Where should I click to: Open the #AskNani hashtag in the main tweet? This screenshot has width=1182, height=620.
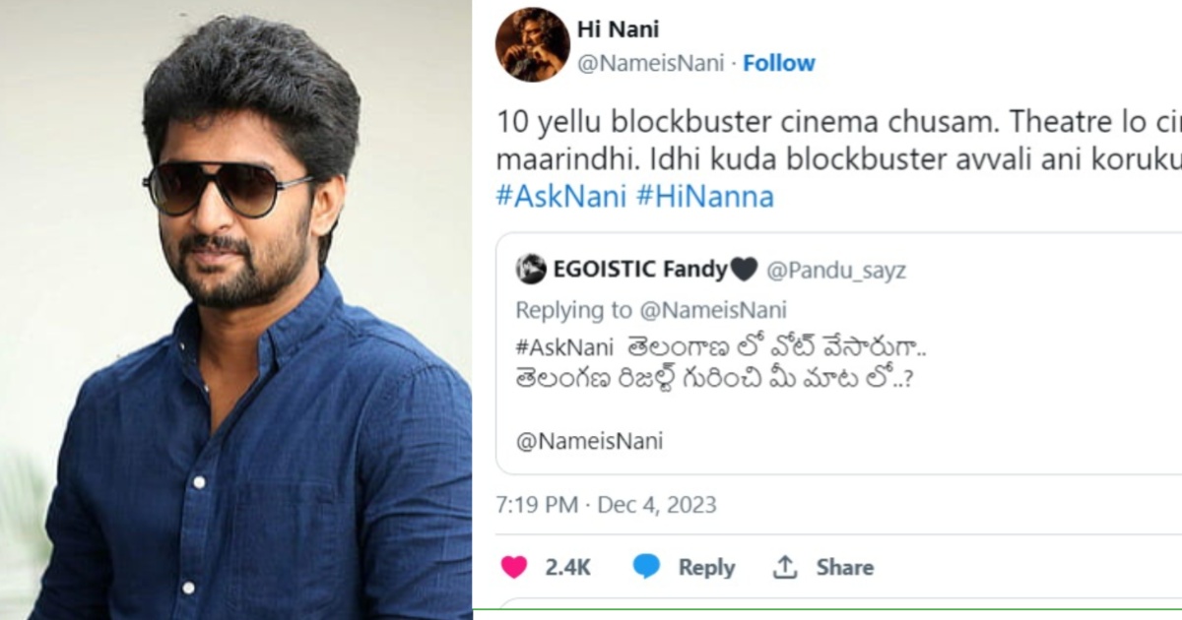(x=561, y=197)
